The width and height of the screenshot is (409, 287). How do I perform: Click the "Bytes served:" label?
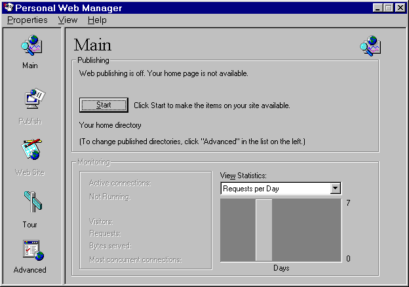pyautogui.click(x=110, y=246)
